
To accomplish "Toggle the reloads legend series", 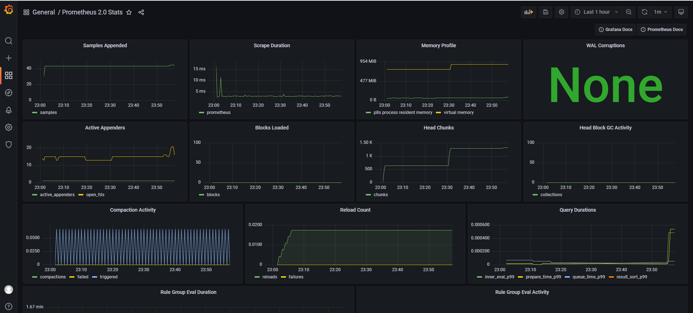I will (270, 277).
